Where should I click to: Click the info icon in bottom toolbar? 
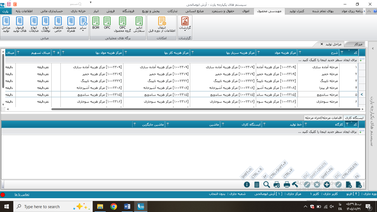click(247, 185)
